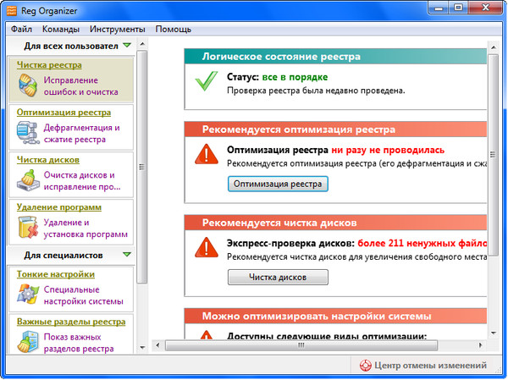The width and height of the screenshot is (508, 380).
Task: Open the Команды menu
Action: (x=60, y=29)
